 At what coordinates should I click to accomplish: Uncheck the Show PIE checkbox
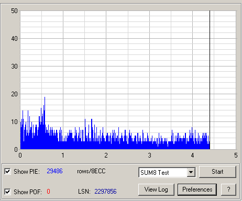[x=7, y=172]
